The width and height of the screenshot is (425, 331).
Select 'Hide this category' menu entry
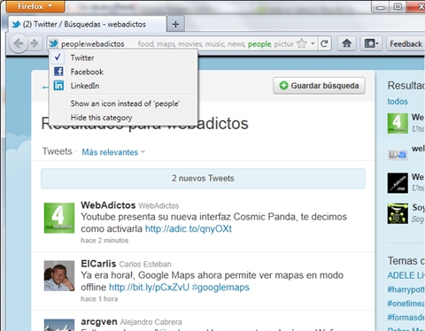[x=101, y=118]
